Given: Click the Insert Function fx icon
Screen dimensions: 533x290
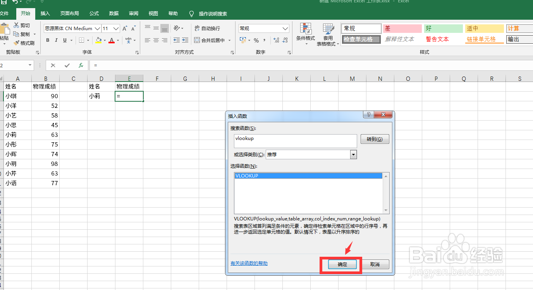Looking at the screenshot, I should click(x=81, y=65).
